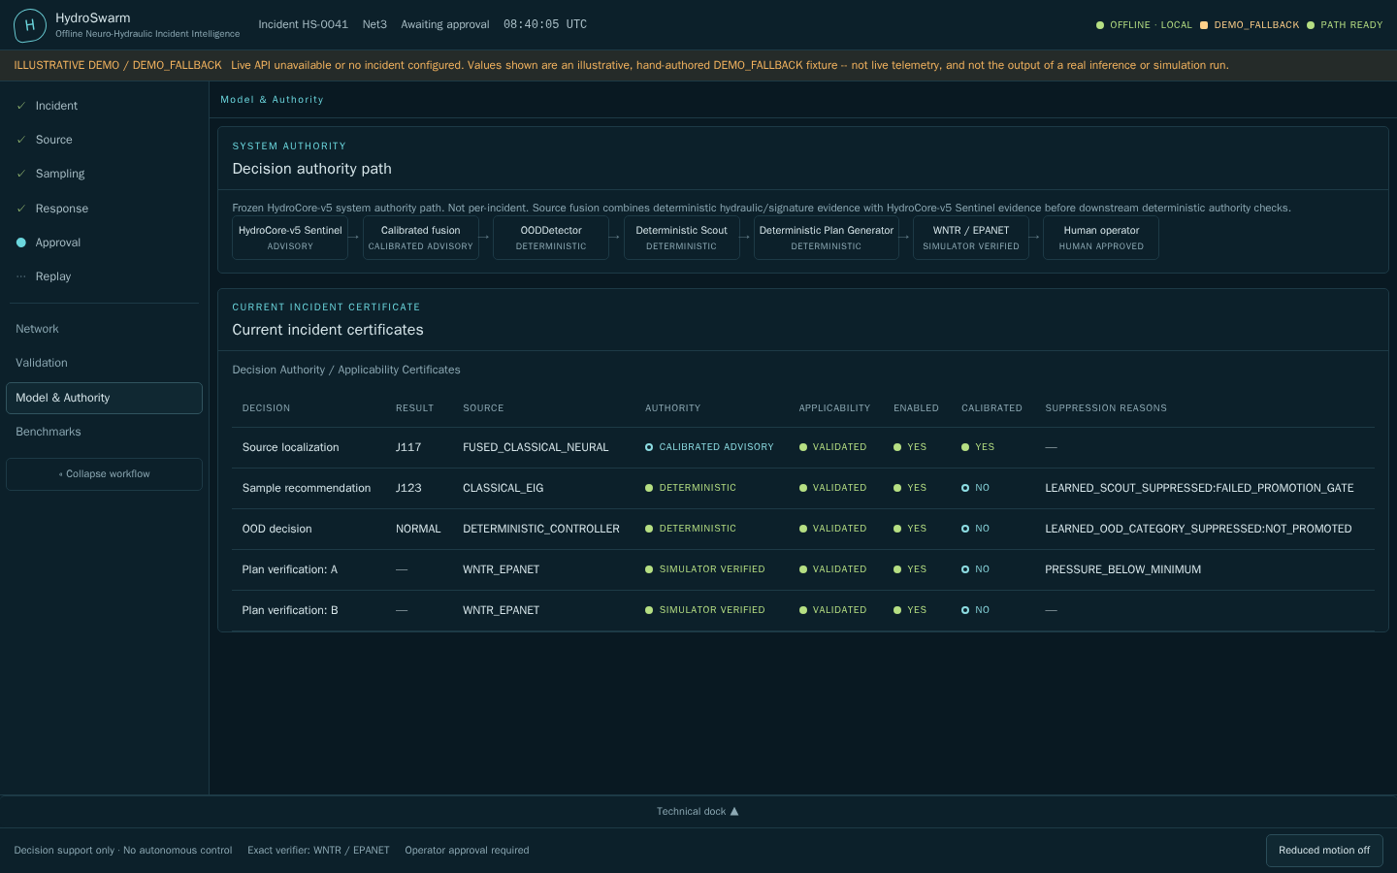
Task: Click the FUSED_CLASSICAL_NEURAL source cell
Action: coord(536,447)
